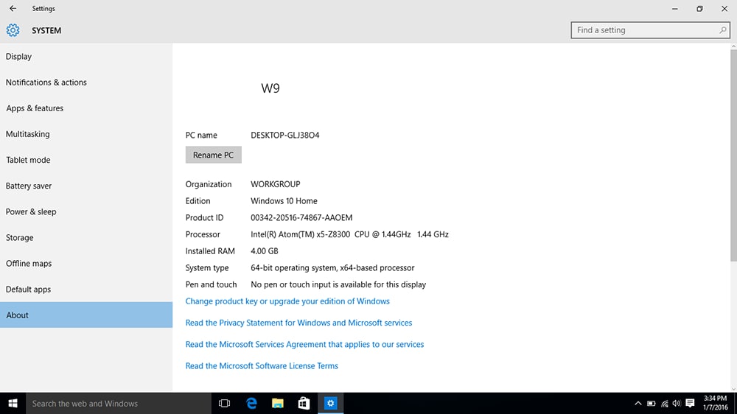Click the Product ID 00342-20516-74867-AAOEM
The width and height of the screenshot is (737, 414).
[301, 218]
